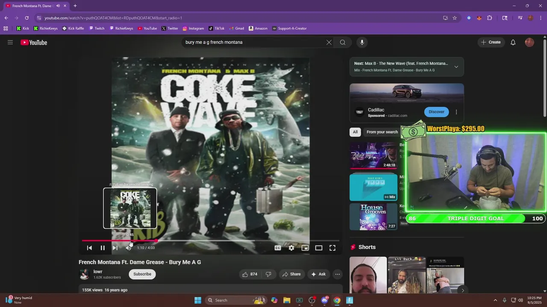Go to the previous video
Image resolution: width=547 pixels, height=307 pixels.
coord(89,248)
